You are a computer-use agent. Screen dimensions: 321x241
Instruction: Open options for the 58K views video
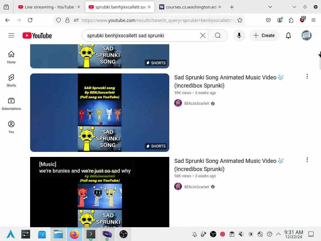(307, 160)
